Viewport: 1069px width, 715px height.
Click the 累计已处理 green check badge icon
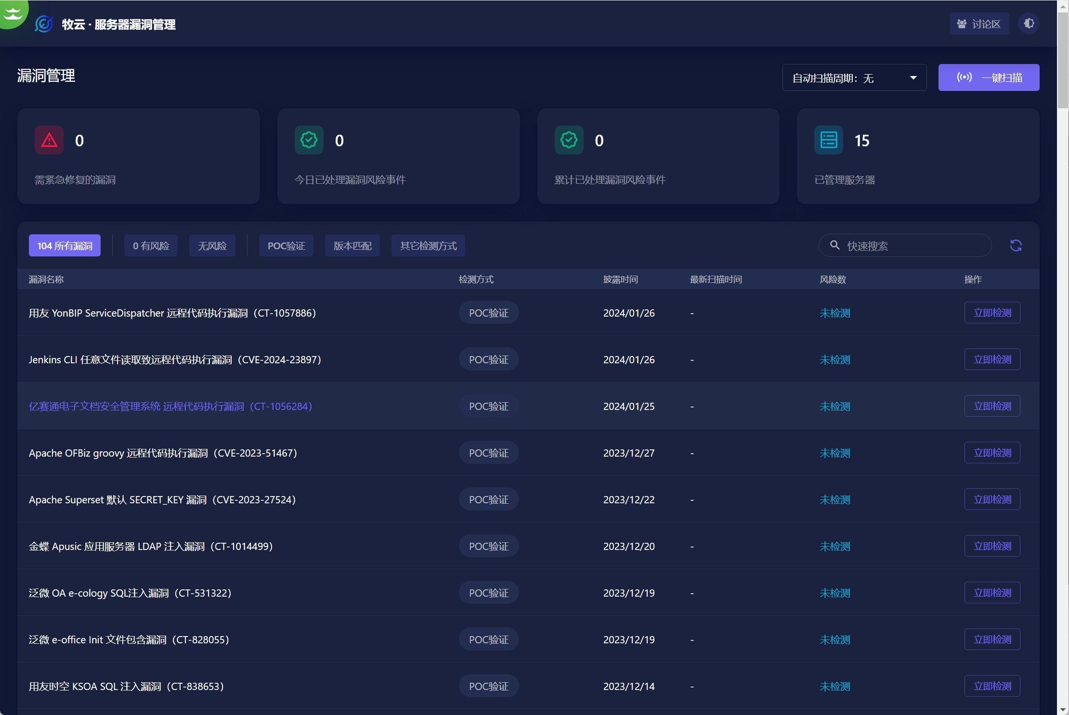[x=569, y=140]
